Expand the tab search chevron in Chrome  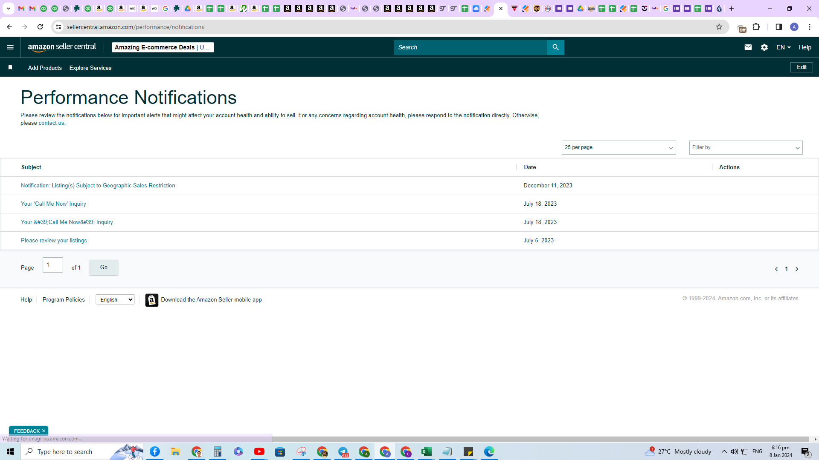(x=9, y=9)
